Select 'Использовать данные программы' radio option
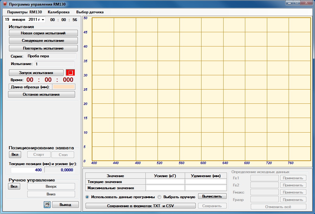 coord(87,197)
